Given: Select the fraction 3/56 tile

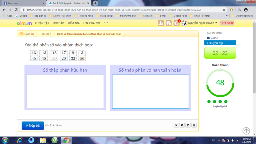Looking at the screenshot, I should coord(82,56).
